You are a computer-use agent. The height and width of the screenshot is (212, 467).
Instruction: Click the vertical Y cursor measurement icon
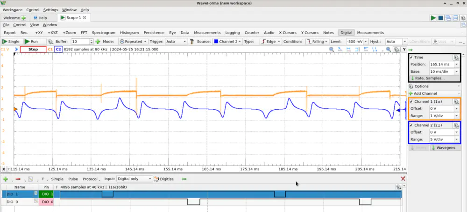click(358, 49)
